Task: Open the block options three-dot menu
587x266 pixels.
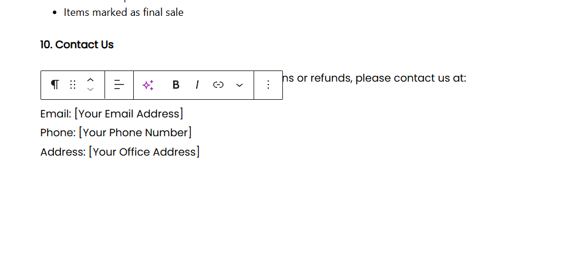Action: point(268,85)
